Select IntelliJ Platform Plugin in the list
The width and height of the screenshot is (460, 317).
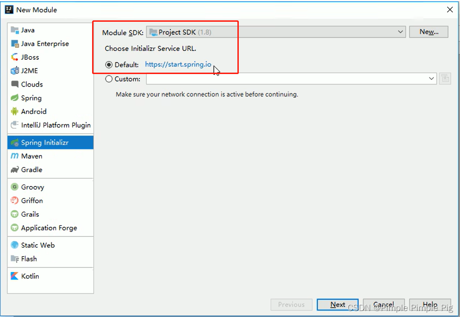(50, 125)
